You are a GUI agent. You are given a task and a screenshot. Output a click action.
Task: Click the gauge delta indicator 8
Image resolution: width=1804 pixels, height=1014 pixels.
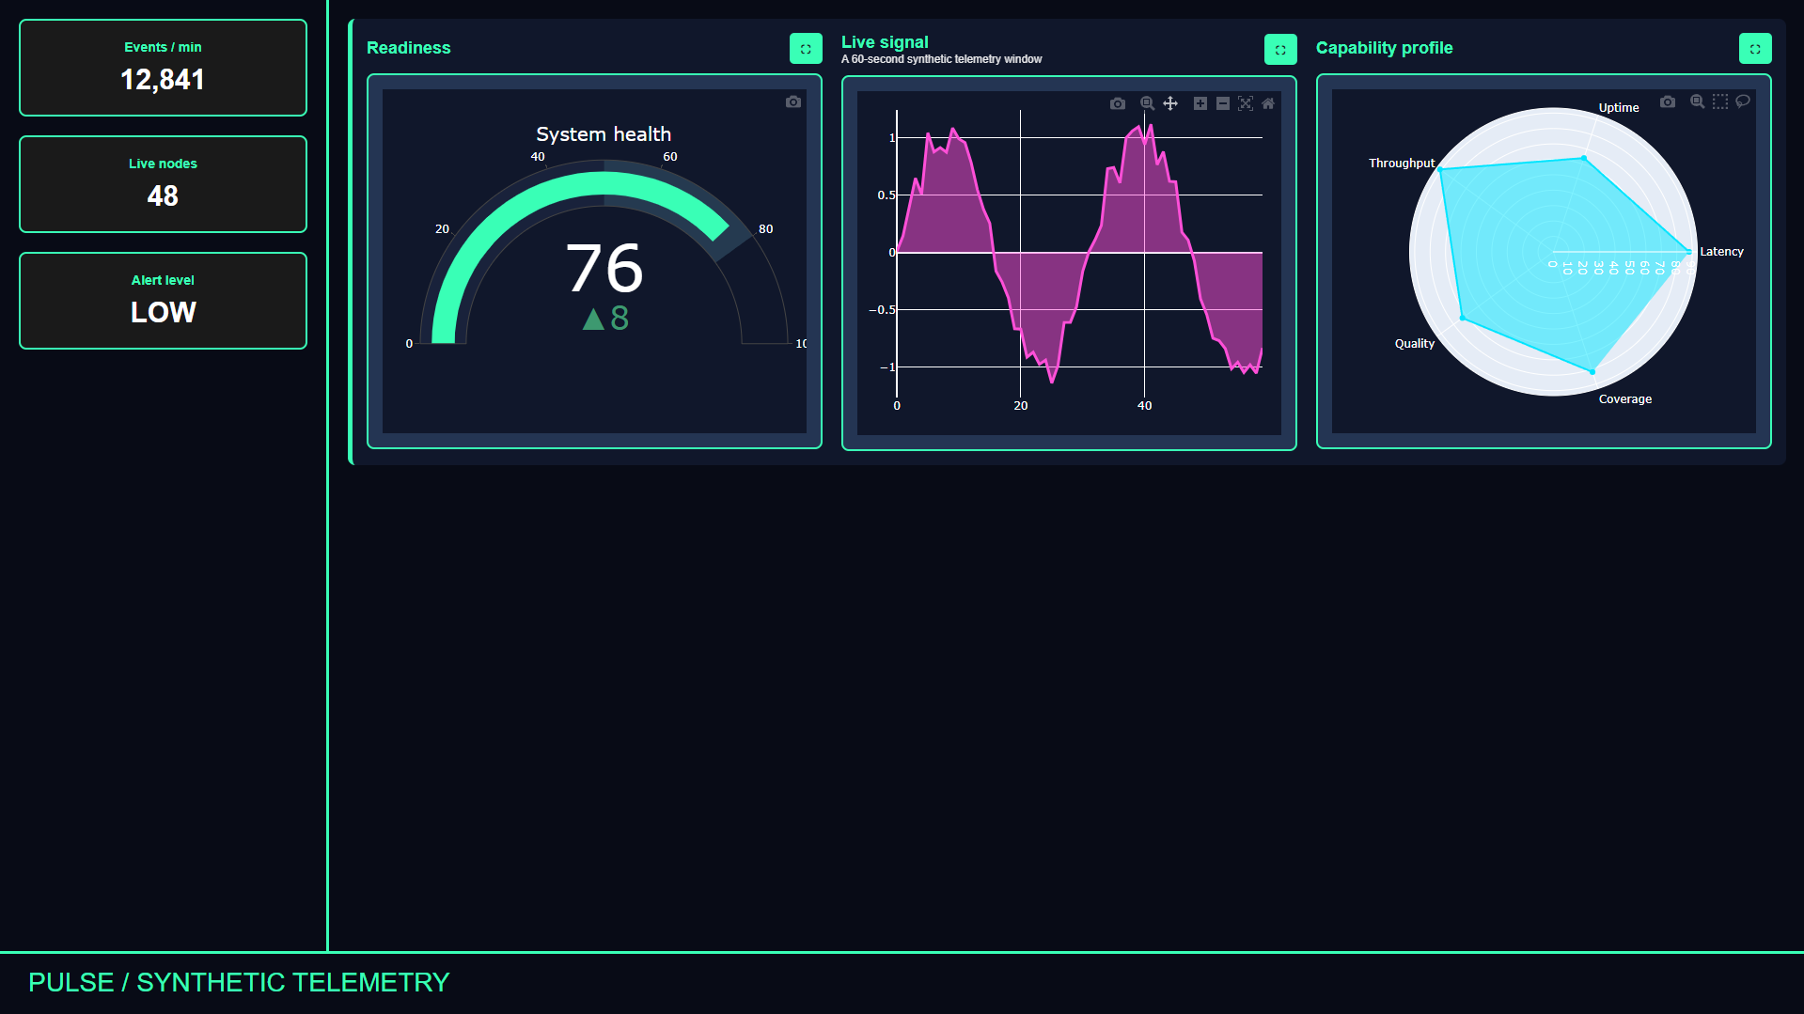pyautogui.click(x=606, y=319)
